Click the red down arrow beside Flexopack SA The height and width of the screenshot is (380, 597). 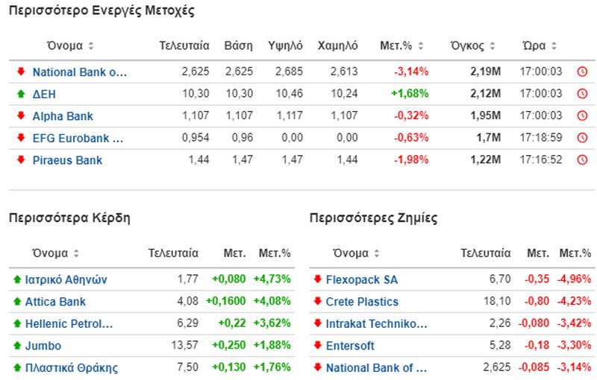pyautogui.click(x=318, y=279)
